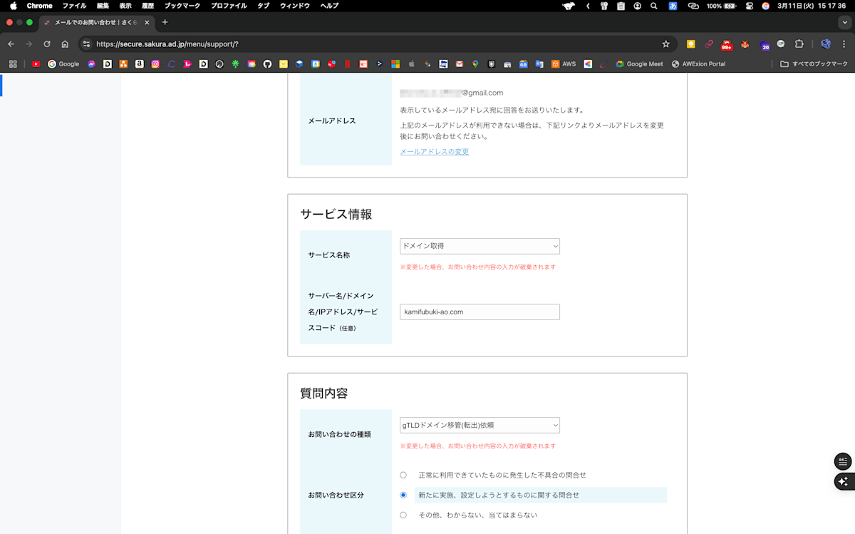The height and width of the screenshot is (534, 855).
Task: Switch to the メールでのお問い合わせ tab
Action: 93,22
